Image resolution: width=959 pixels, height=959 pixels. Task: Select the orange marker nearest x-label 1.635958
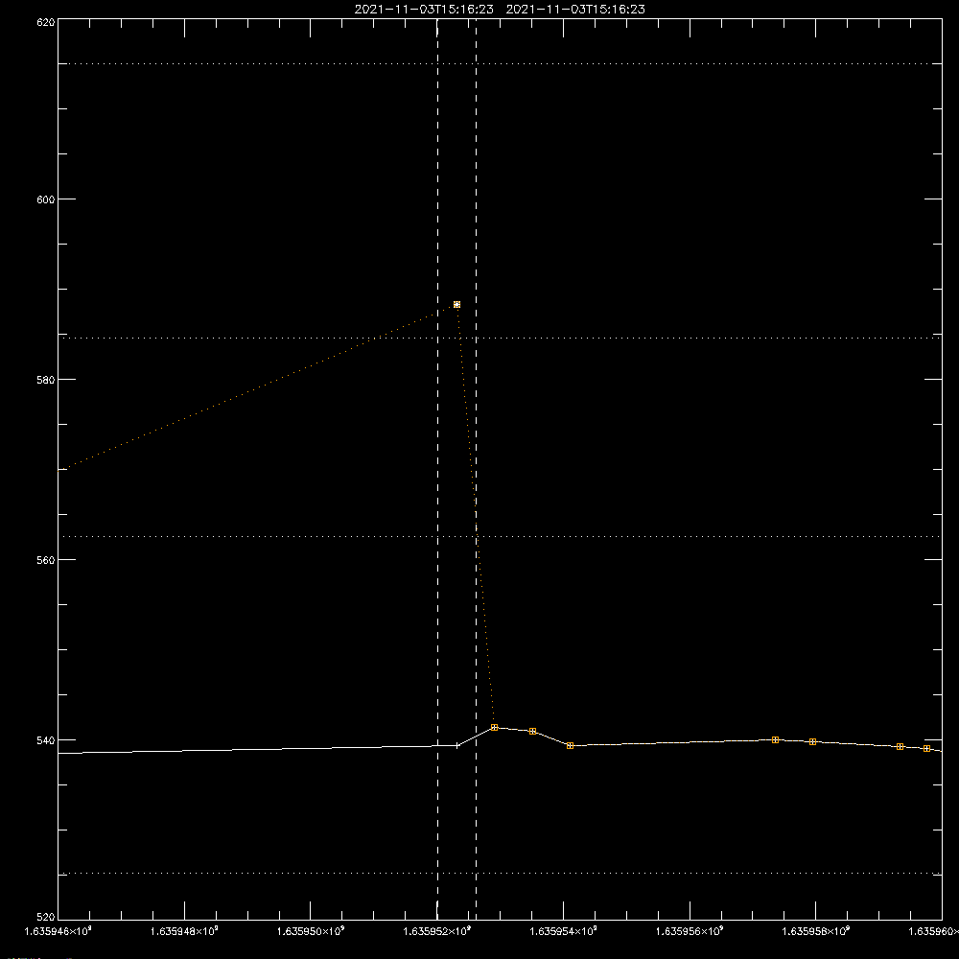pyautogui.click(x=813, y=742)
